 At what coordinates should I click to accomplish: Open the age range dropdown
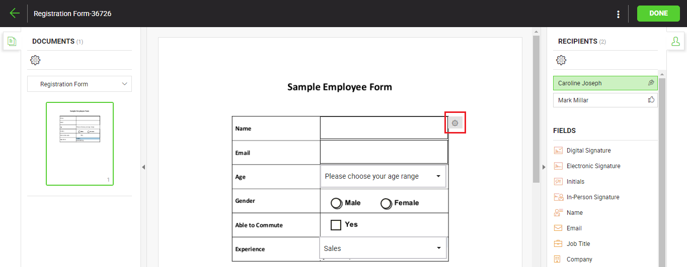point(383,177)
